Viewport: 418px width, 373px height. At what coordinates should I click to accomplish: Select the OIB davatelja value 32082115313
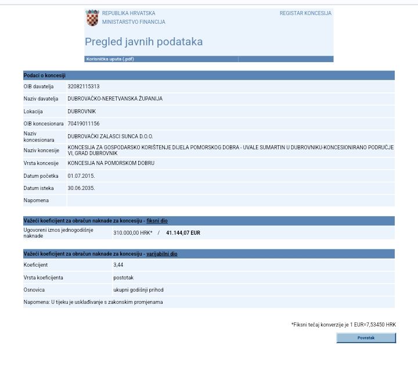click(84, 87)
